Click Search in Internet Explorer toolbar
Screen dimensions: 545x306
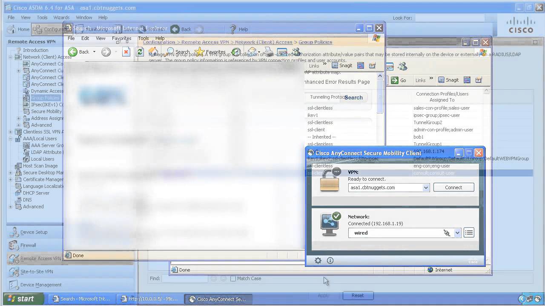pyautogui.click(x=178, y=52)
